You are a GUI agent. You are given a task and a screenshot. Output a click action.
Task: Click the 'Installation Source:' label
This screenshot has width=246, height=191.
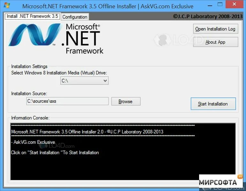click(x=29, y=93)
